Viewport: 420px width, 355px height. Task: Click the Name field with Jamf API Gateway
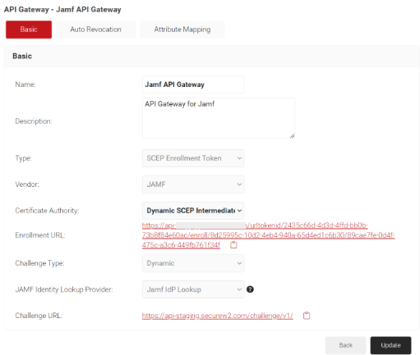pyautogui.click(x=193, y=84)
